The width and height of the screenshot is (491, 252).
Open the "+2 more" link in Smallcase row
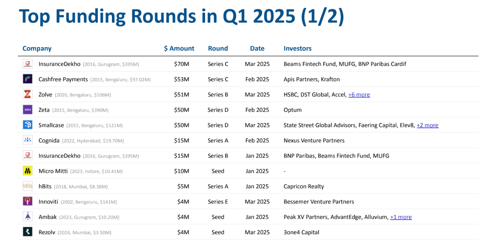427,125
